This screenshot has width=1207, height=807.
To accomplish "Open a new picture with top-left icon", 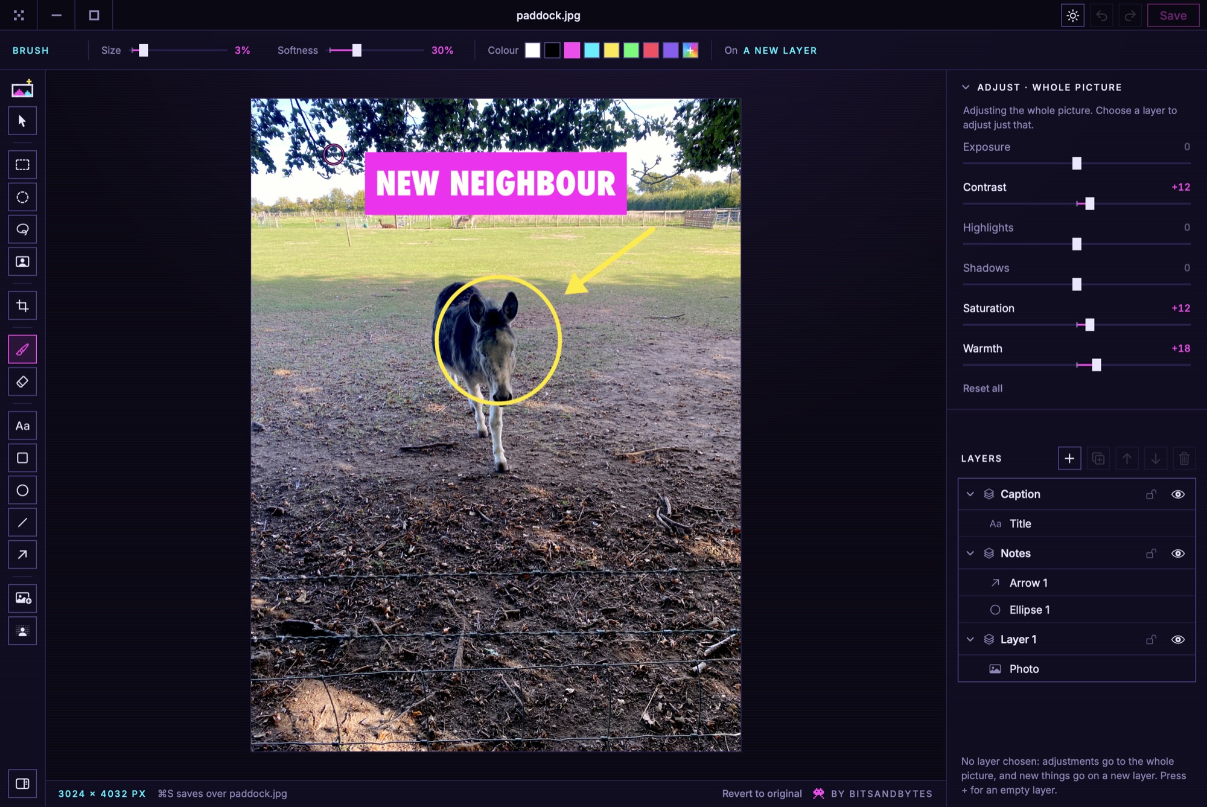I will click(22, 89).
